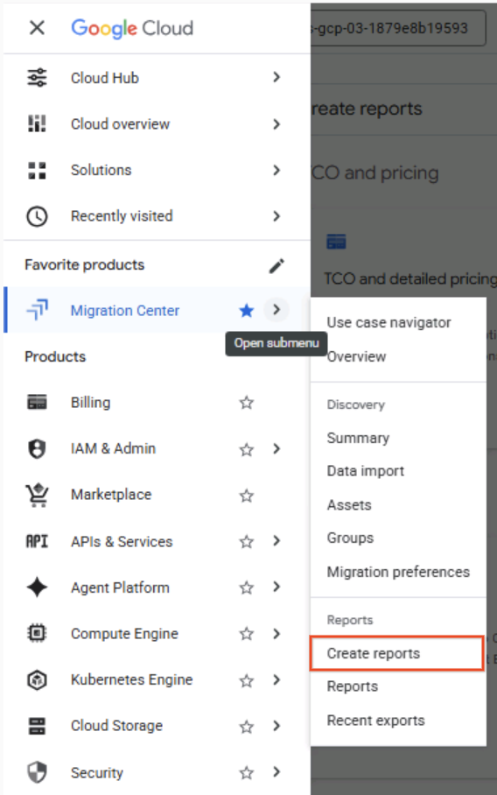Favorite Cloud Storage with its star

point(247,727)
